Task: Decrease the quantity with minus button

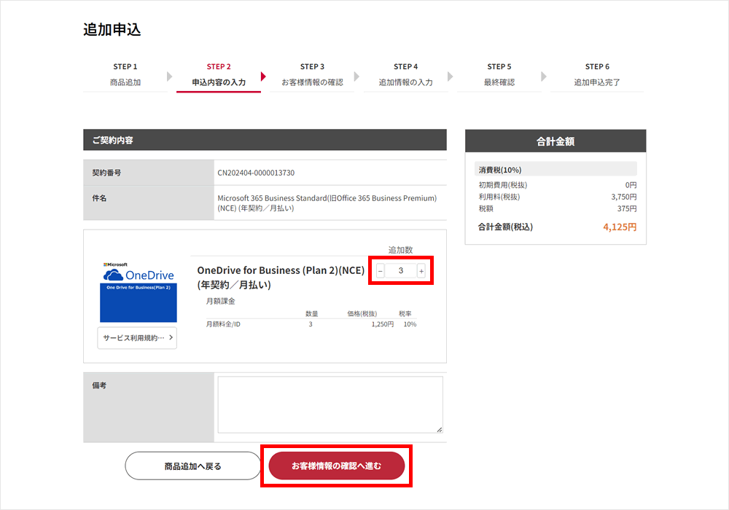Action: pyautogui.click(x=381, y=271)
